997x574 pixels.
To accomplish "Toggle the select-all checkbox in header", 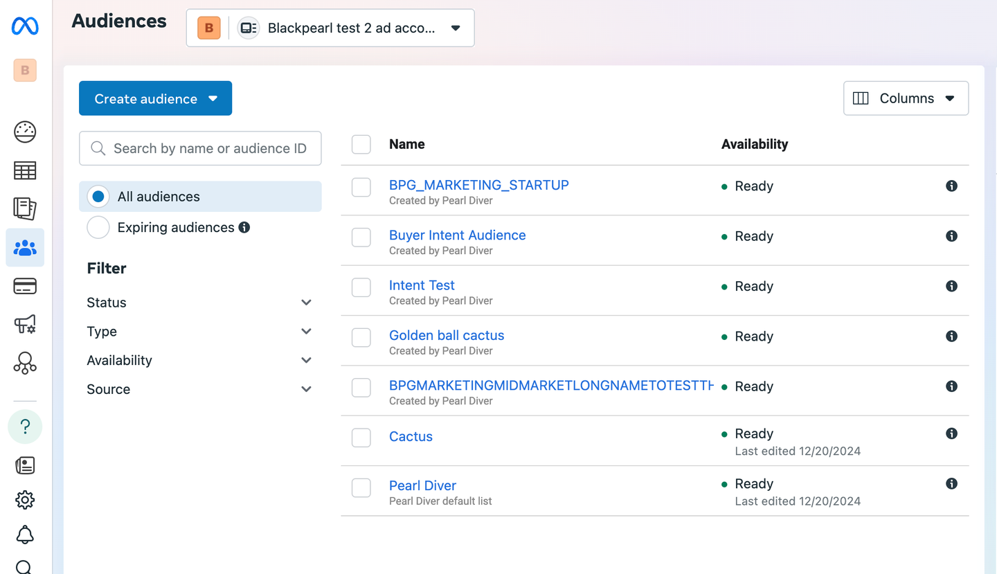I will (x=361, y=145).
